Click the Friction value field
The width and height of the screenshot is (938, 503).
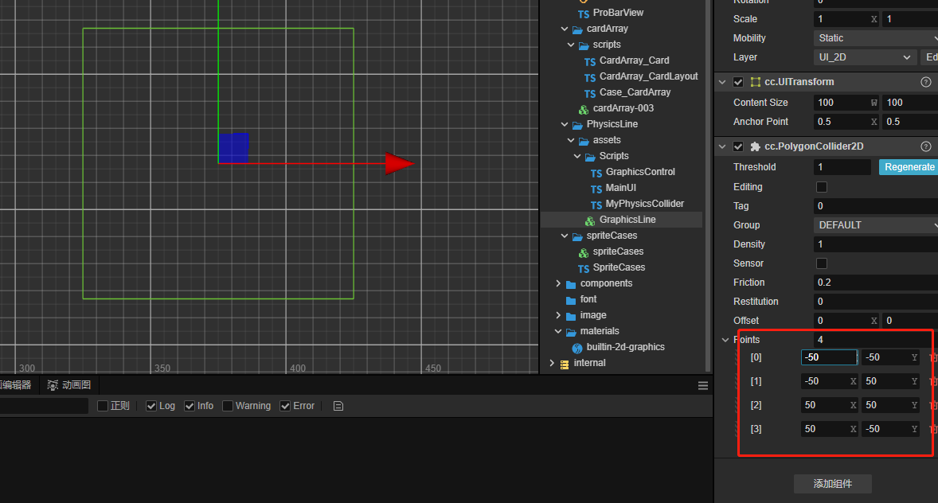876,283
